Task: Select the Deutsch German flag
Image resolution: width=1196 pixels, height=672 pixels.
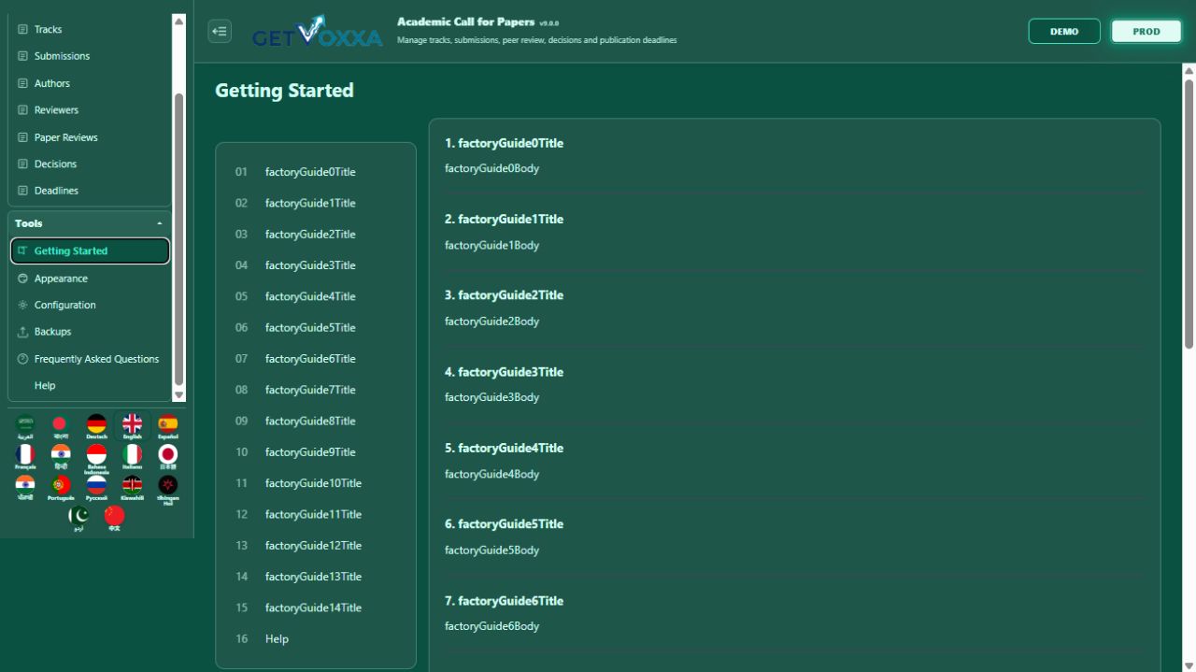Action: (x=96, y=426)
